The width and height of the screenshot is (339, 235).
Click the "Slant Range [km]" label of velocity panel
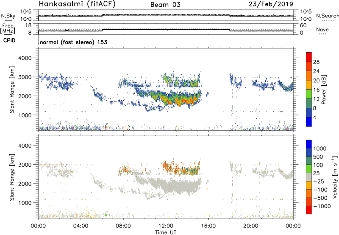[12, 177]
